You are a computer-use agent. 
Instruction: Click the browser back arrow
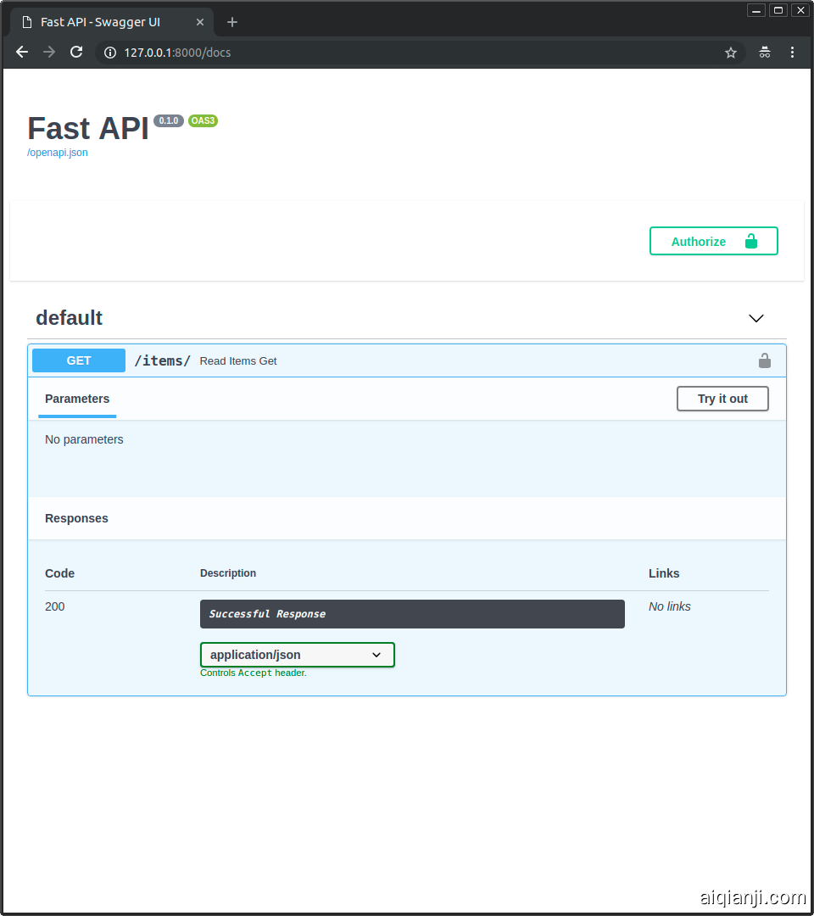point(22,53)
